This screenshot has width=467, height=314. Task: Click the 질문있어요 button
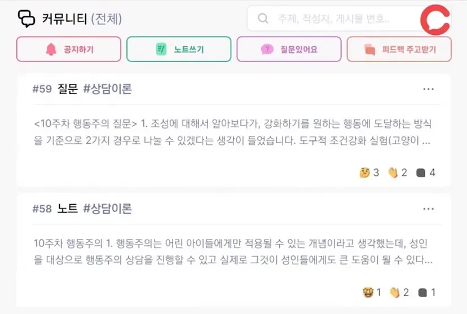(289, 49)
